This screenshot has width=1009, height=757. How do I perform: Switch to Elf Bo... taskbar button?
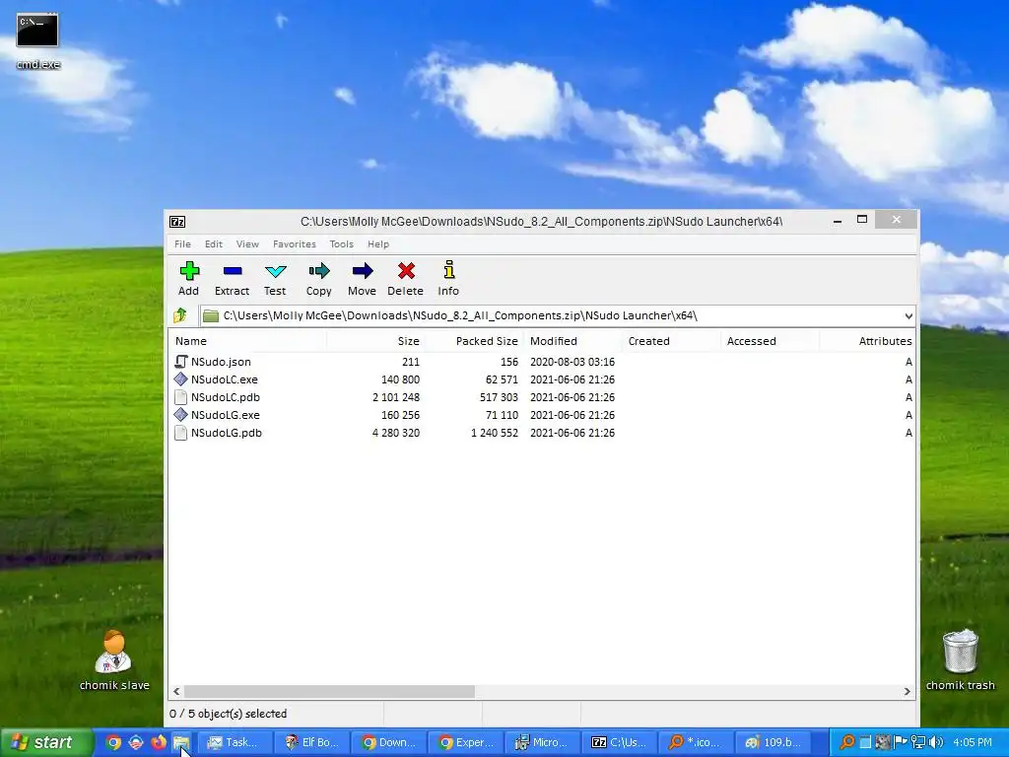(x=312, y=742)
